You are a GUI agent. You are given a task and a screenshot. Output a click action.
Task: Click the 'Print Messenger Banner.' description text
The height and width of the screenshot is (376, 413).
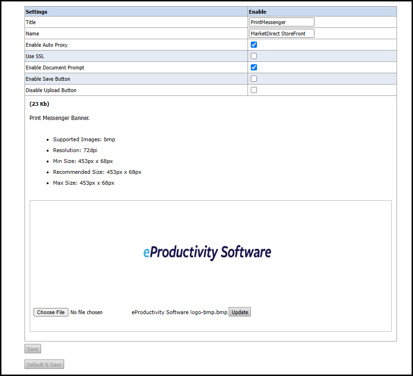(59, 118)
